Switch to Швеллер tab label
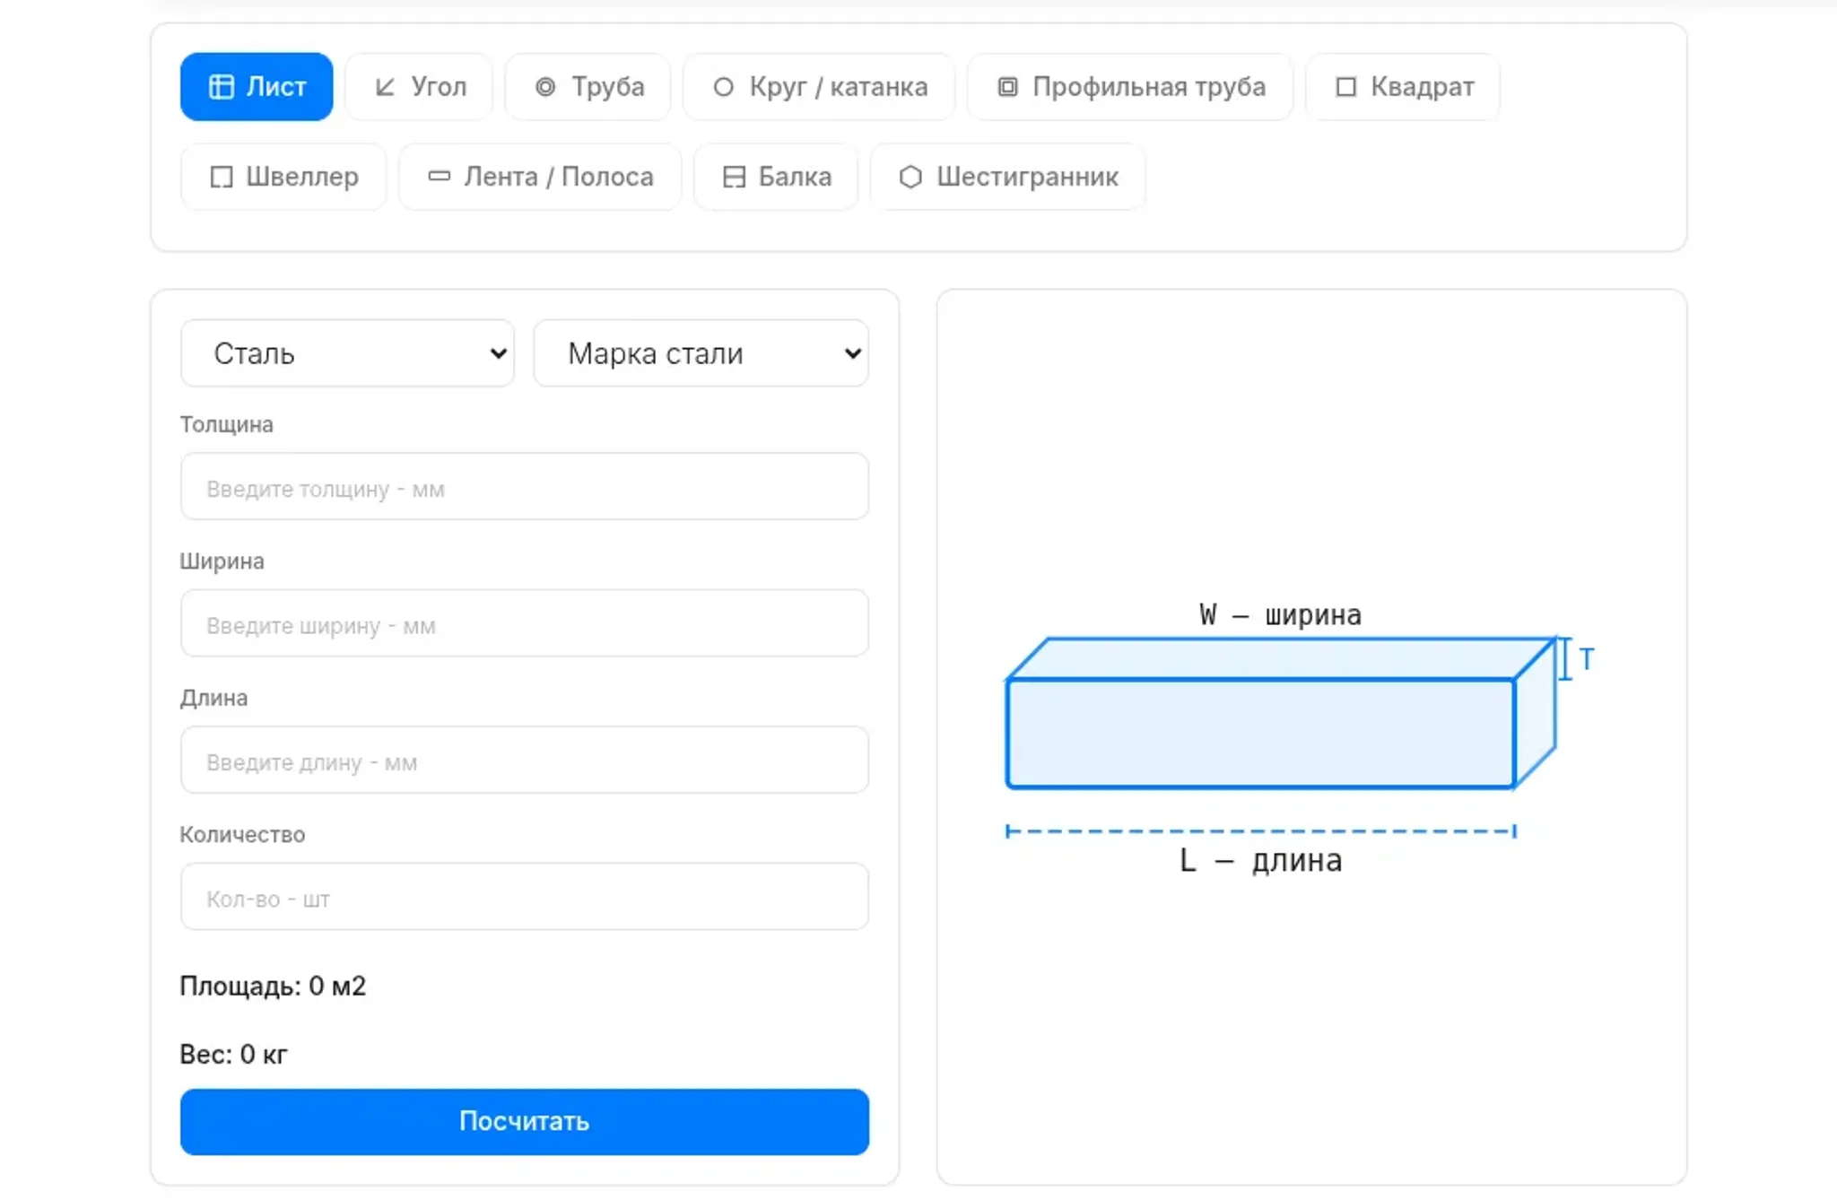1837x1200 pixels. tap(302, 177)
